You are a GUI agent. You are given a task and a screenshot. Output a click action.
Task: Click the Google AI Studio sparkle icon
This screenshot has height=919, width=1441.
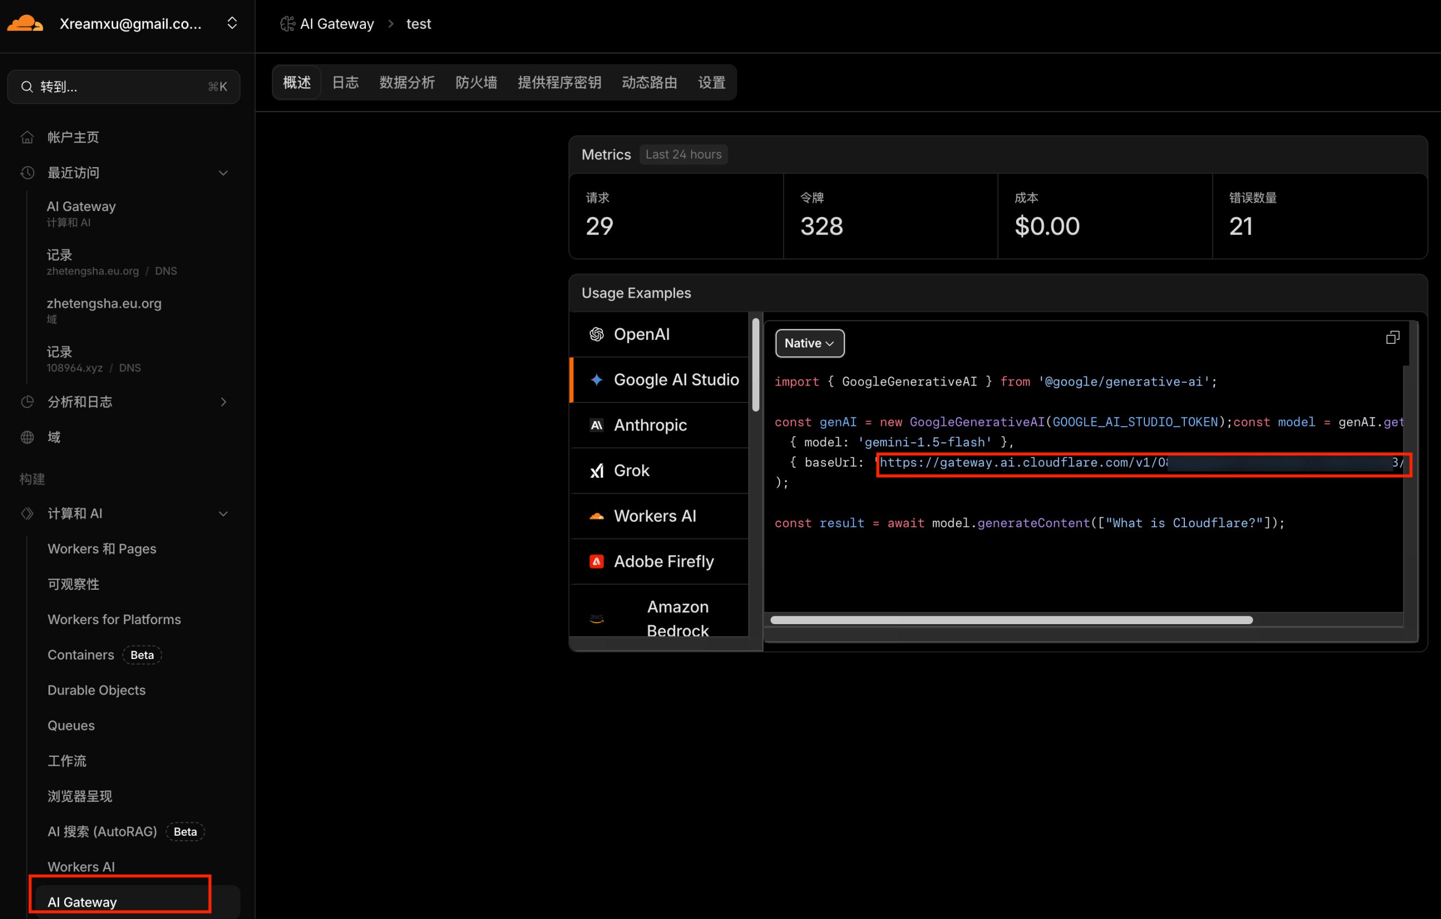click(597, 379)
